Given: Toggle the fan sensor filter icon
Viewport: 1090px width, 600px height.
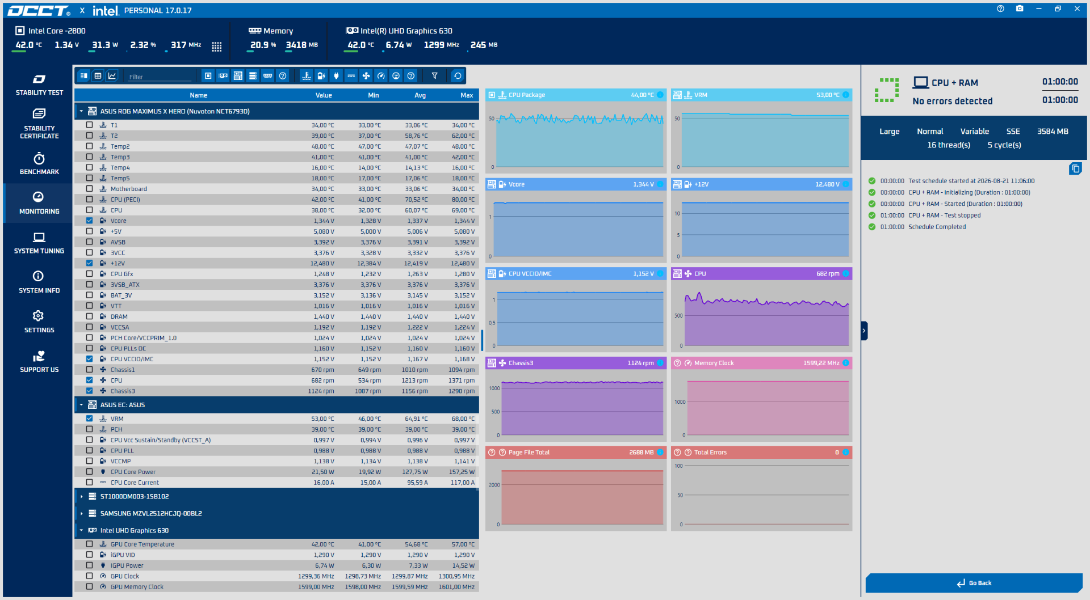Looking at the screenshot, I should pos(366,76).
